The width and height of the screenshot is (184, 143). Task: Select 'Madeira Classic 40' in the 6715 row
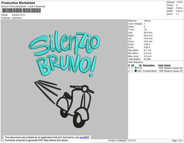point(173,68)
